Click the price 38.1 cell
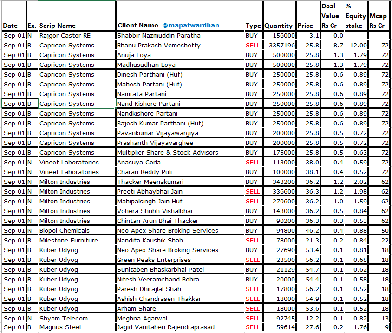Viewport: 392px width, 333px height. (308, 172)
